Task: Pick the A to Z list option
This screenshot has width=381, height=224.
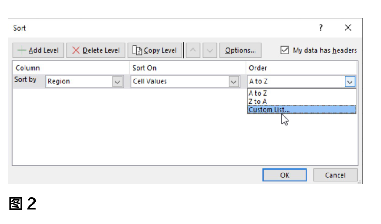Action: coord(258,93)
